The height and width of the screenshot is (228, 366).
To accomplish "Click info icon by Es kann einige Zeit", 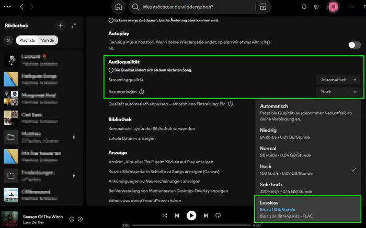I will click(x=111, y=20).
